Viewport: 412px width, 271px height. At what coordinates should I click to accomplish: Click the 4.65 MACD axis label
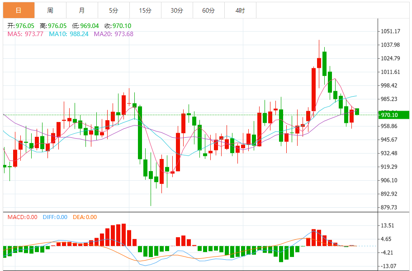pyautogui.click(x=386, y=239)
